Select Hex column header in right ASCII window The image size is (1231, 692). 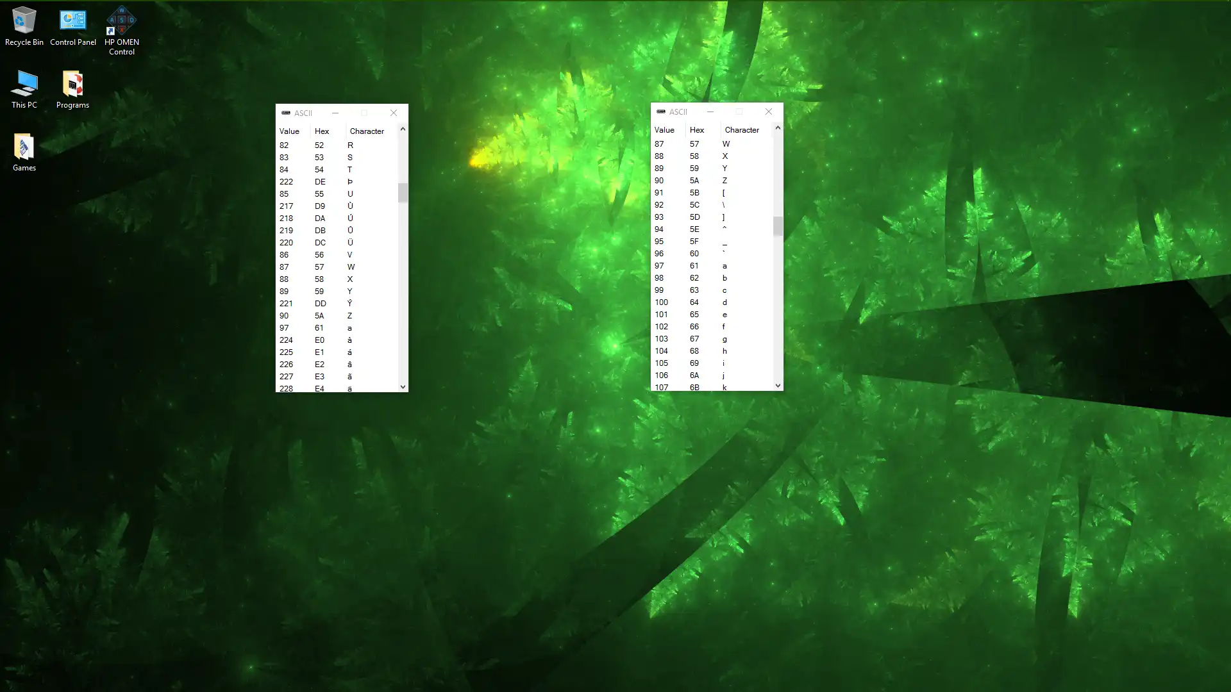(x=696, y=129)
